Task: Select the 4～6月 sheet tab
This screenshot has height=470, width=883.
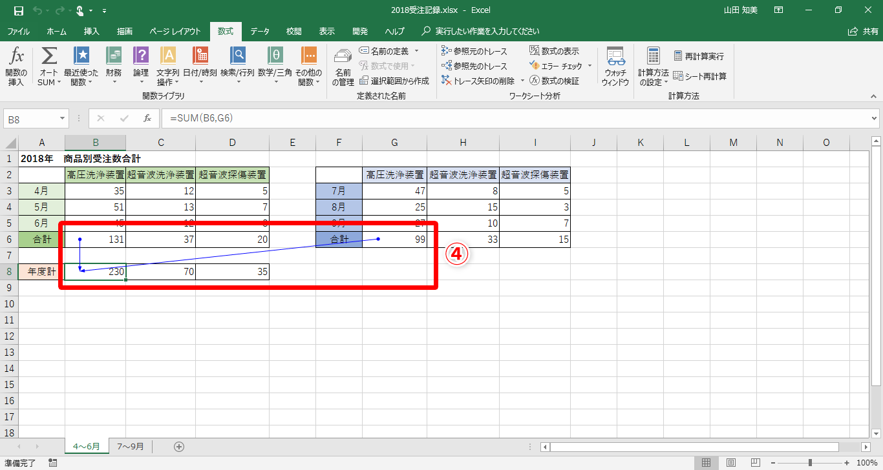Action: (86, 446)
